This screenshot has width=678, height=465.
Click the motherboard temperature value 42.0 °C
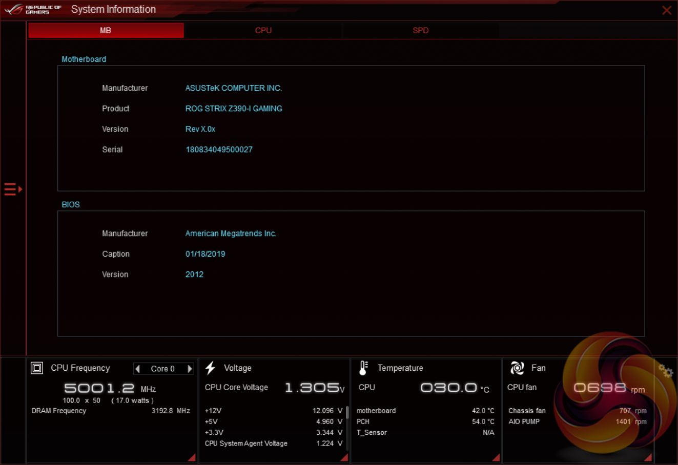coord(483,411)
